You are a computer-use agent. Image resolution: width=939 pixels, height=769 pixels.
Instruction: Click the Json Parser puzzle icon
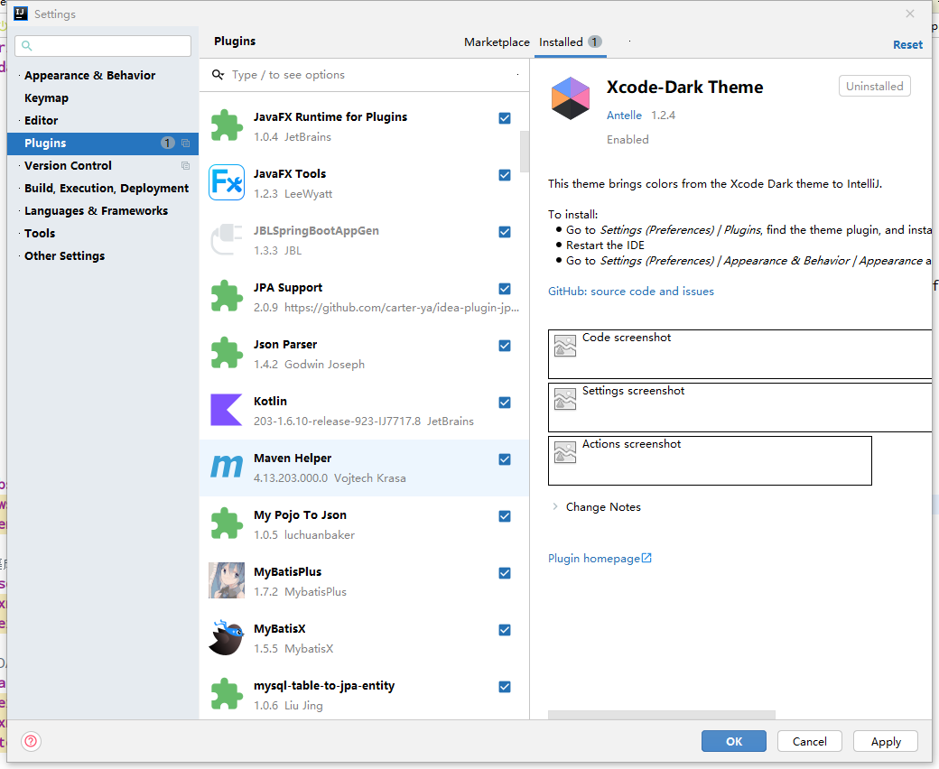click(x=227, y=353)
